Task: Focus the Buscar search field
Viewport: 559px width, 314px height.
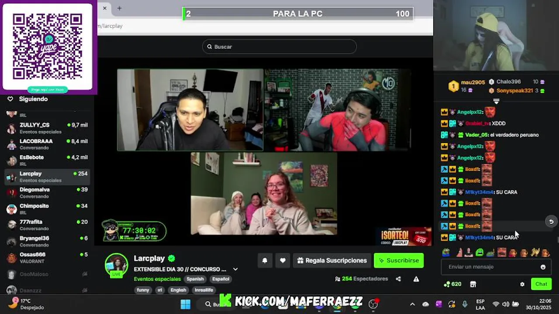Action: (279, 47)
